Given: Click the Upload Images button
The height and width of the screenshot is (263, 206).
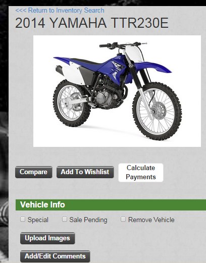Looking at the screenshot, I should [47, 238].
